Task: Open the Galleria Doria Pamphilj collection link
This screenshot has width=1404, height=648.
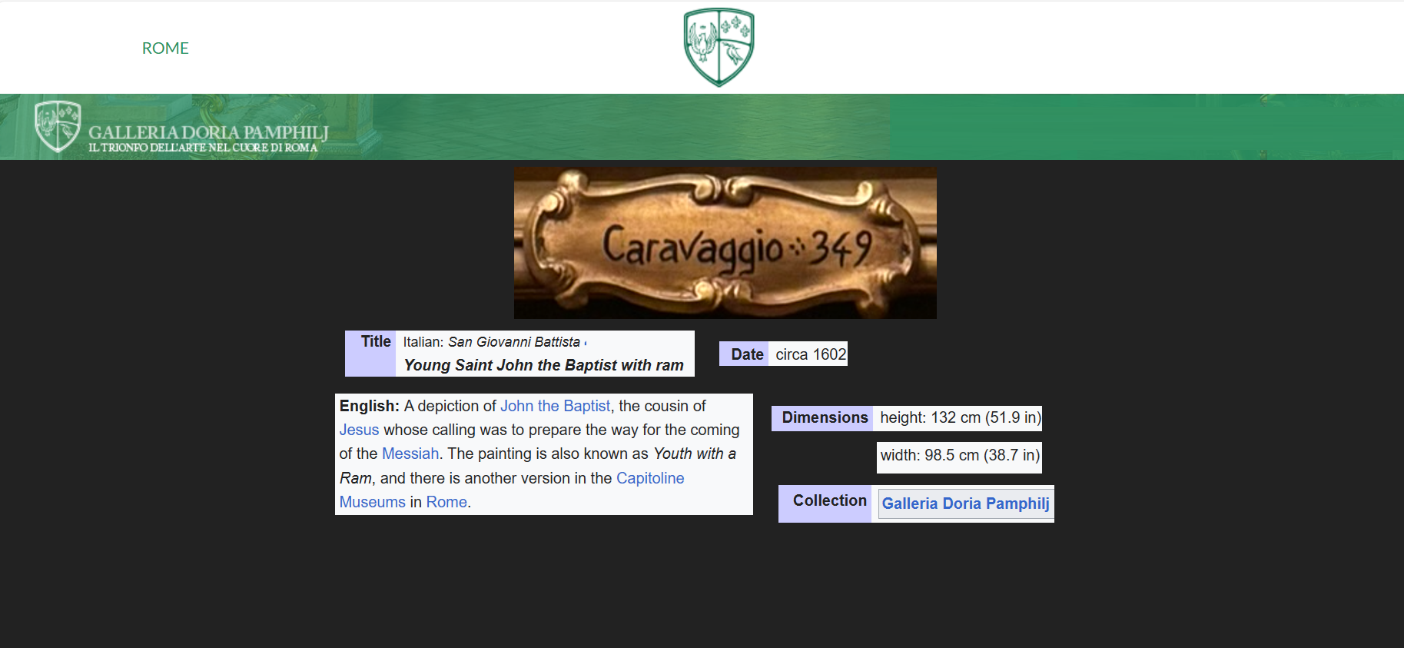Action: [x=965, y=503]
